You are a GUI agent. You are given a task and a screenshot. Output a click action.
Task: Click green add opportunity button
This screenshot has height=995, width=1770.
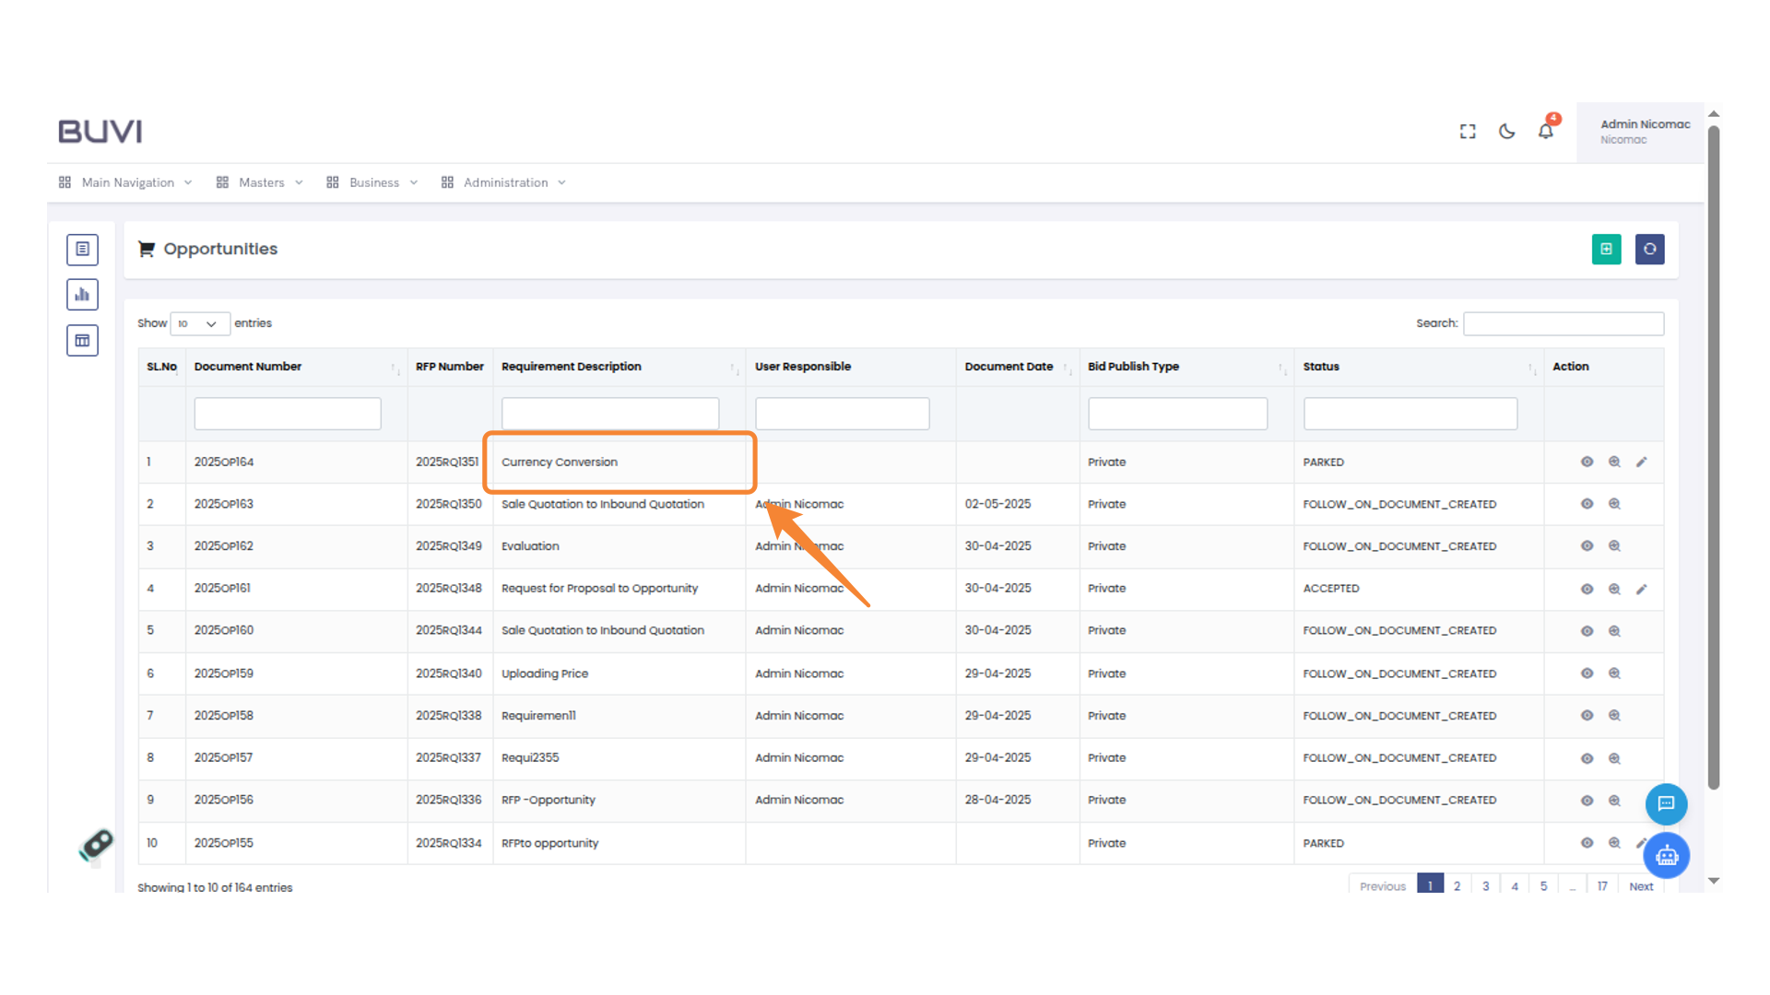(x=1606, y=249)
